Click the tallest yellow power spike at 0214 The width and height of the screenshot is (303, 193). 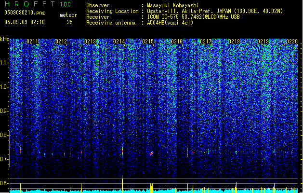(122, 184)
